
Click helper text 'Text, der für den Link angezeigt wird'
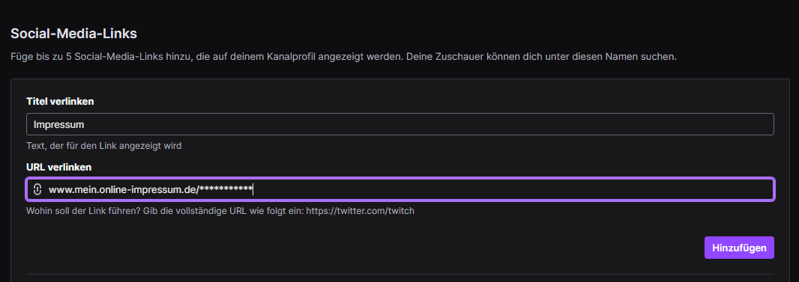pyautogui.click(x=104, y=146)
